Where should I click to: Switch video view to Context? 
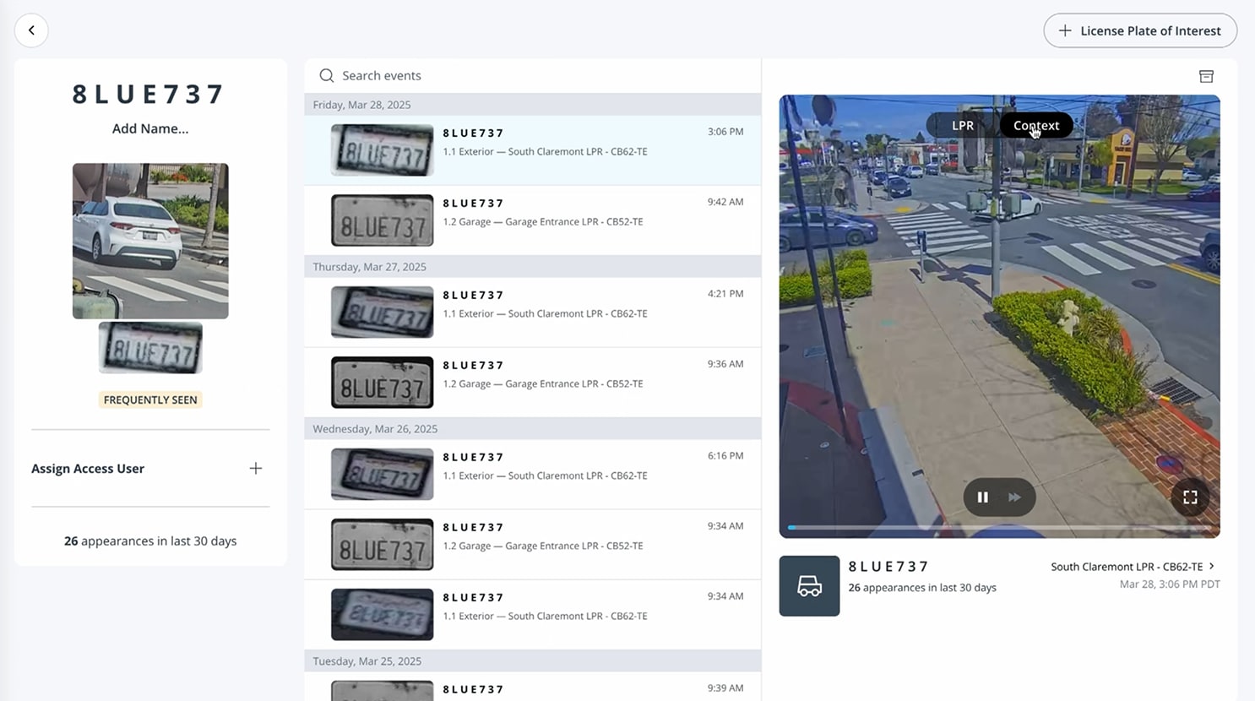[x=1036, y=125]
